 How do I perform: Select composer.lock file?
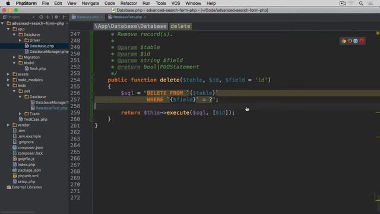tap(30, 153)
